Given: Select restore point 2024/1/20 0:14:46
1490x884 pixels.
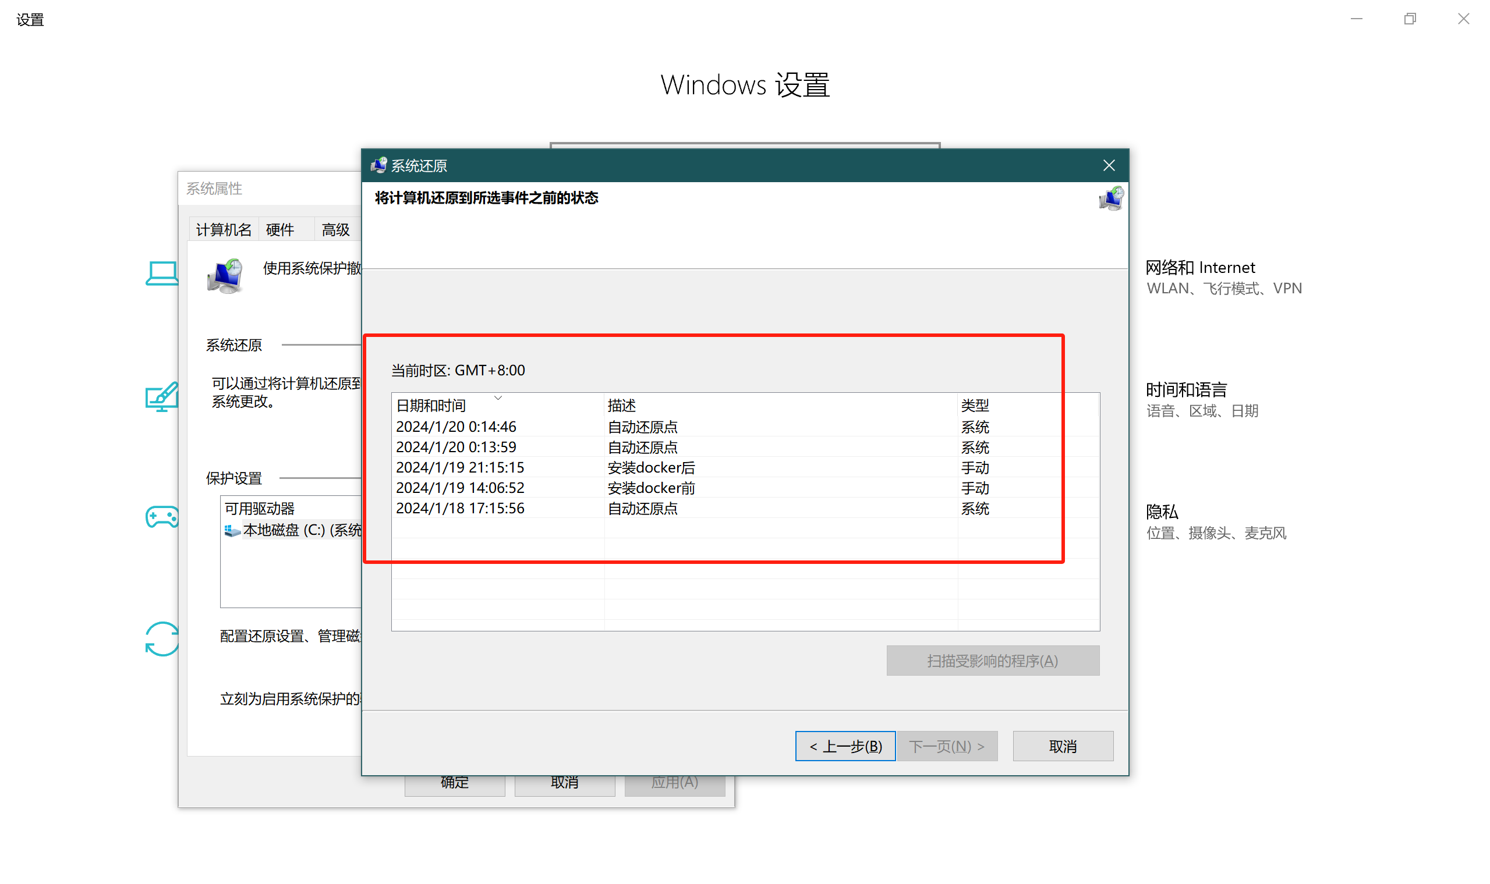Looking at the screenshot, I should 456,427.
